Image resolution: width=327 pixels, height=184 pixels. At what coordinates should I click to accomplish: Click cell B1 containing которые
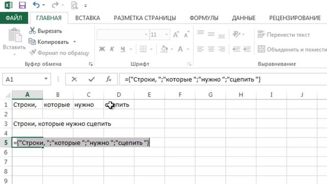(58, 104)
